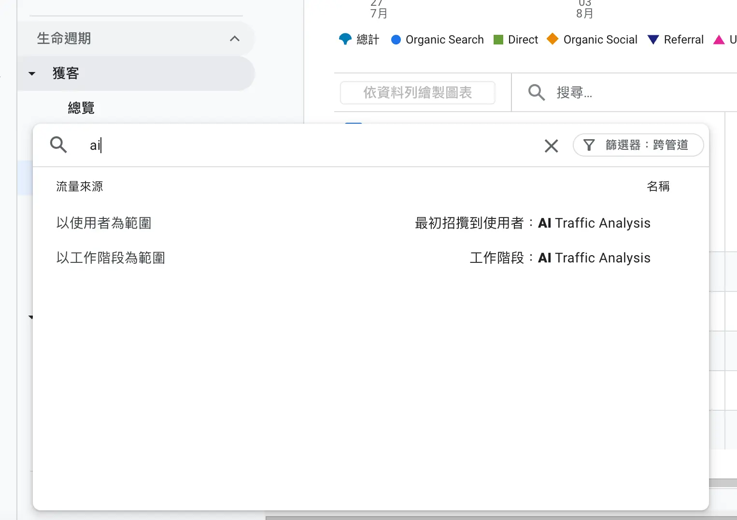Toggle the 總計 legend marker
Image resolution: width=737 pixels, height=520 pixels.
pos(345,39)
